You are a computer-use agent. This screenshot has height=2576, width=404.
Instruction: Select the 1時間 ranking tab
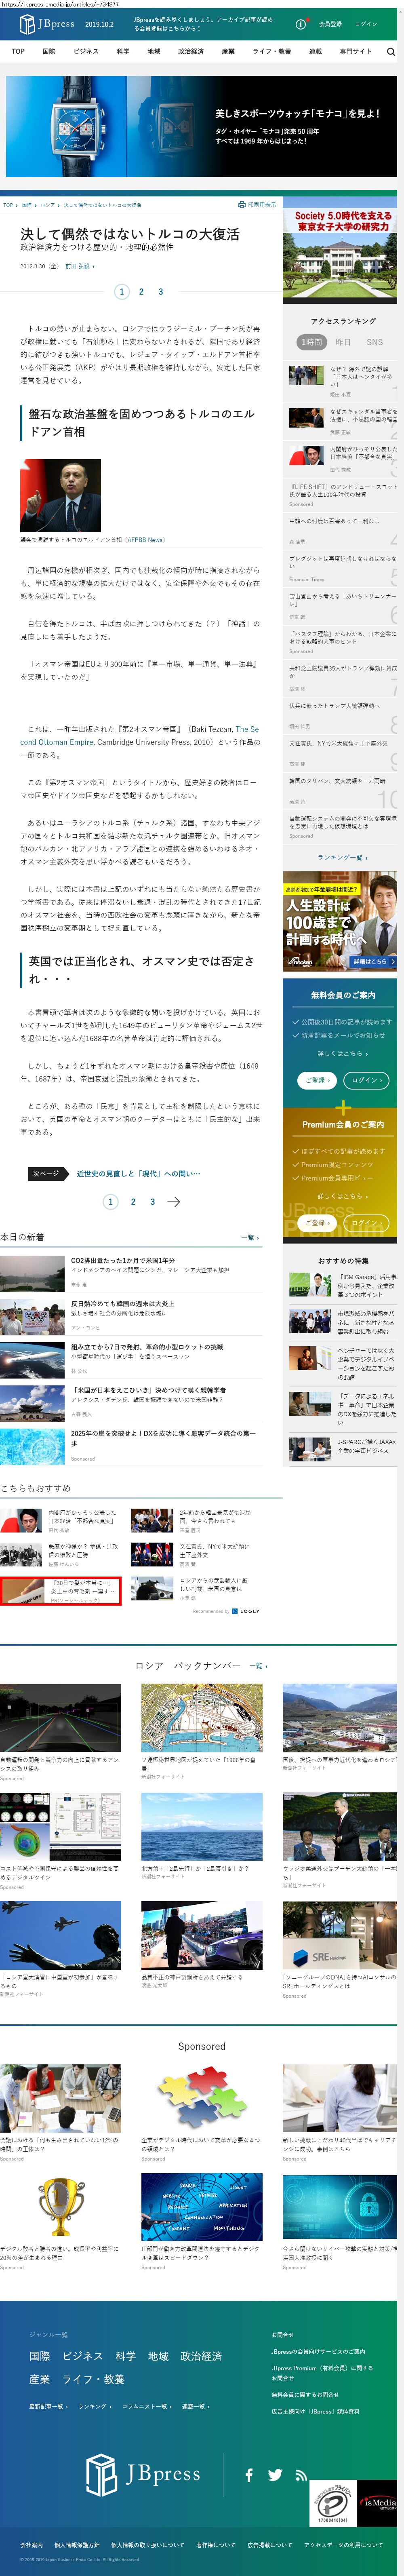coord(312,342)
